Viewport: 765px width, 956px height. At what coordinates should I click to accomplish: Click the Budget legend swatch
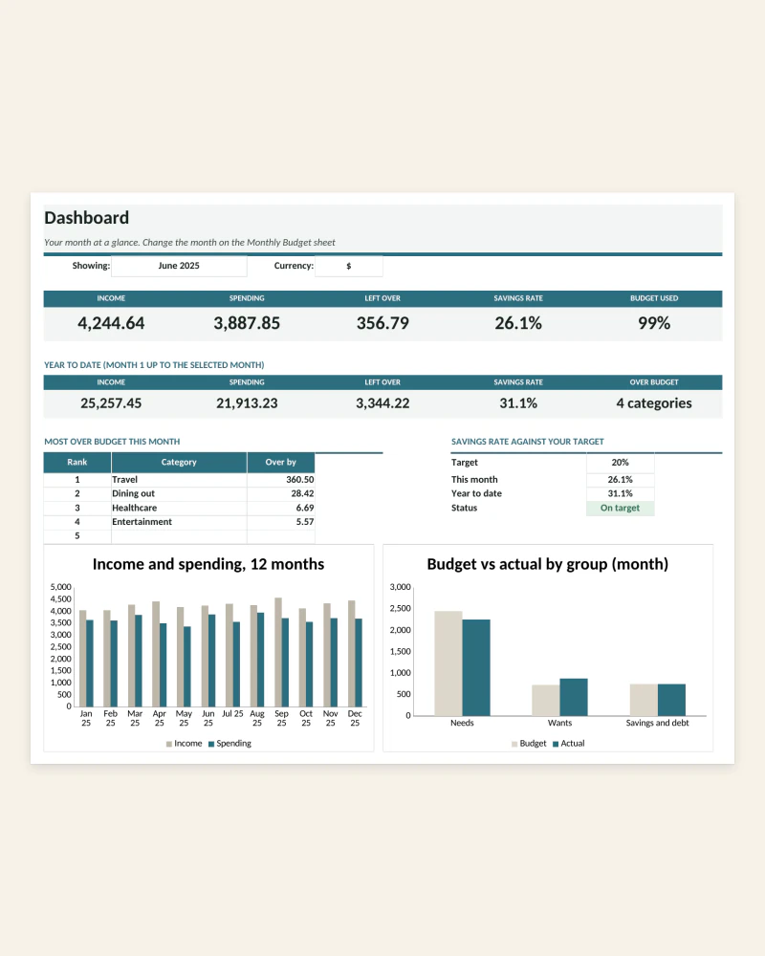pos(514,744)
